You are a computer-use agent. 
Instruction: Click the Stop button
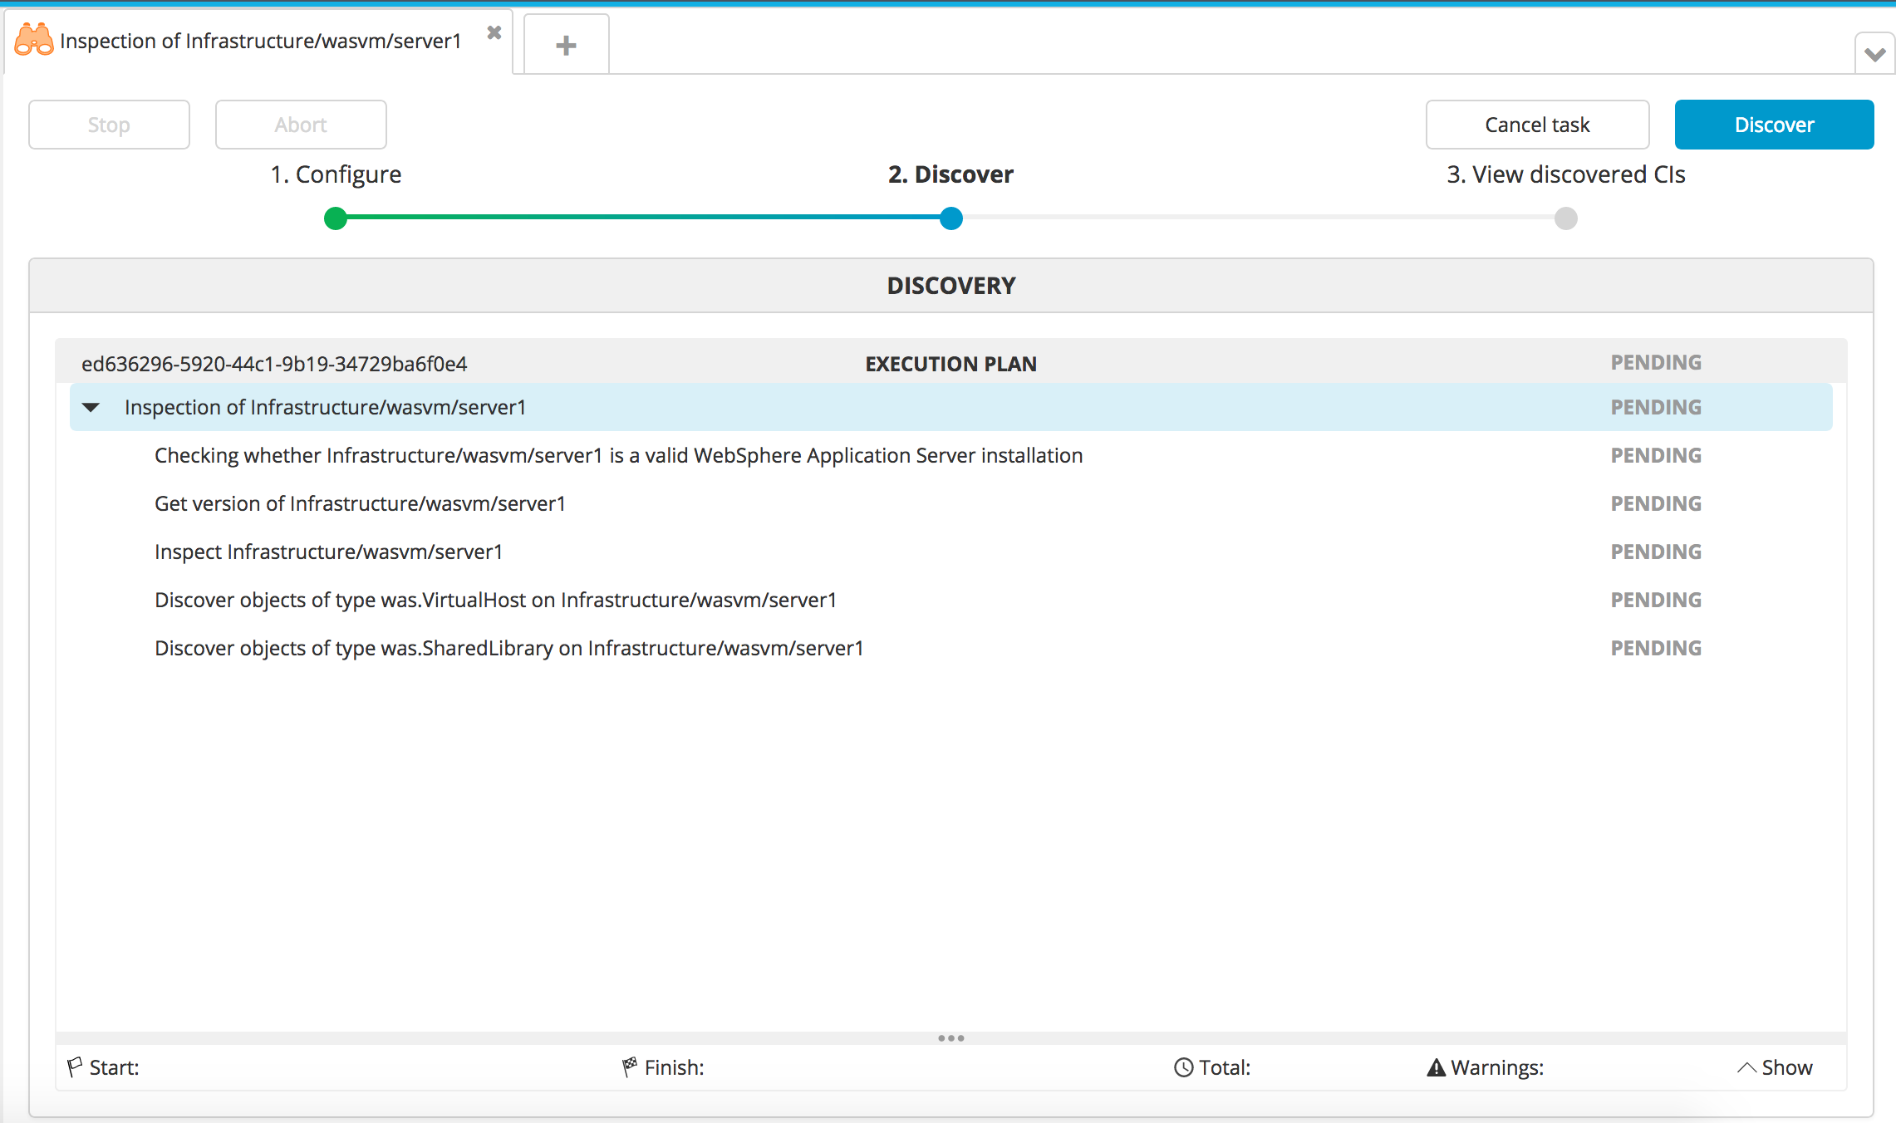click(x=109, y=125)
